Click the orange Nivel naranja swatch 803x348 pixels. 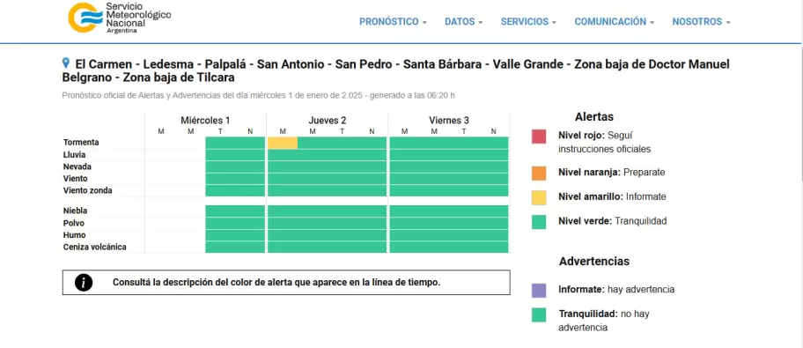(x=539, y=174)
